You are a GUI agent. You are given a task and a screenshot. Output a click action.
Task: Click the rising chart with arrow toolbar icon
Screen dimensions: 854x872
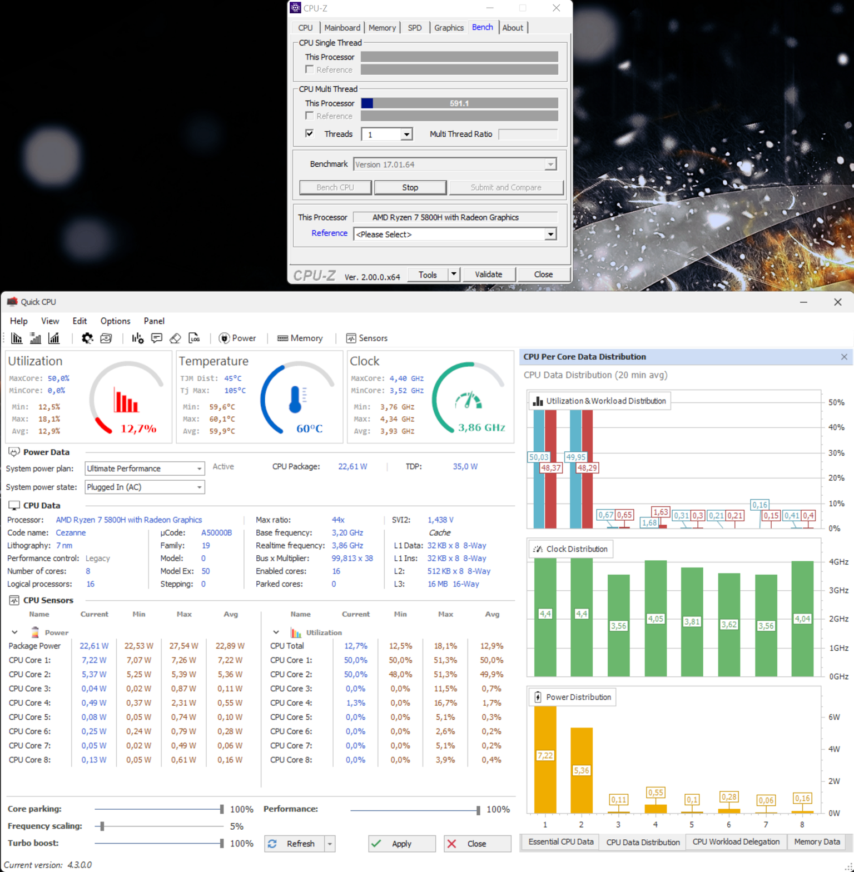click(54, 338)
